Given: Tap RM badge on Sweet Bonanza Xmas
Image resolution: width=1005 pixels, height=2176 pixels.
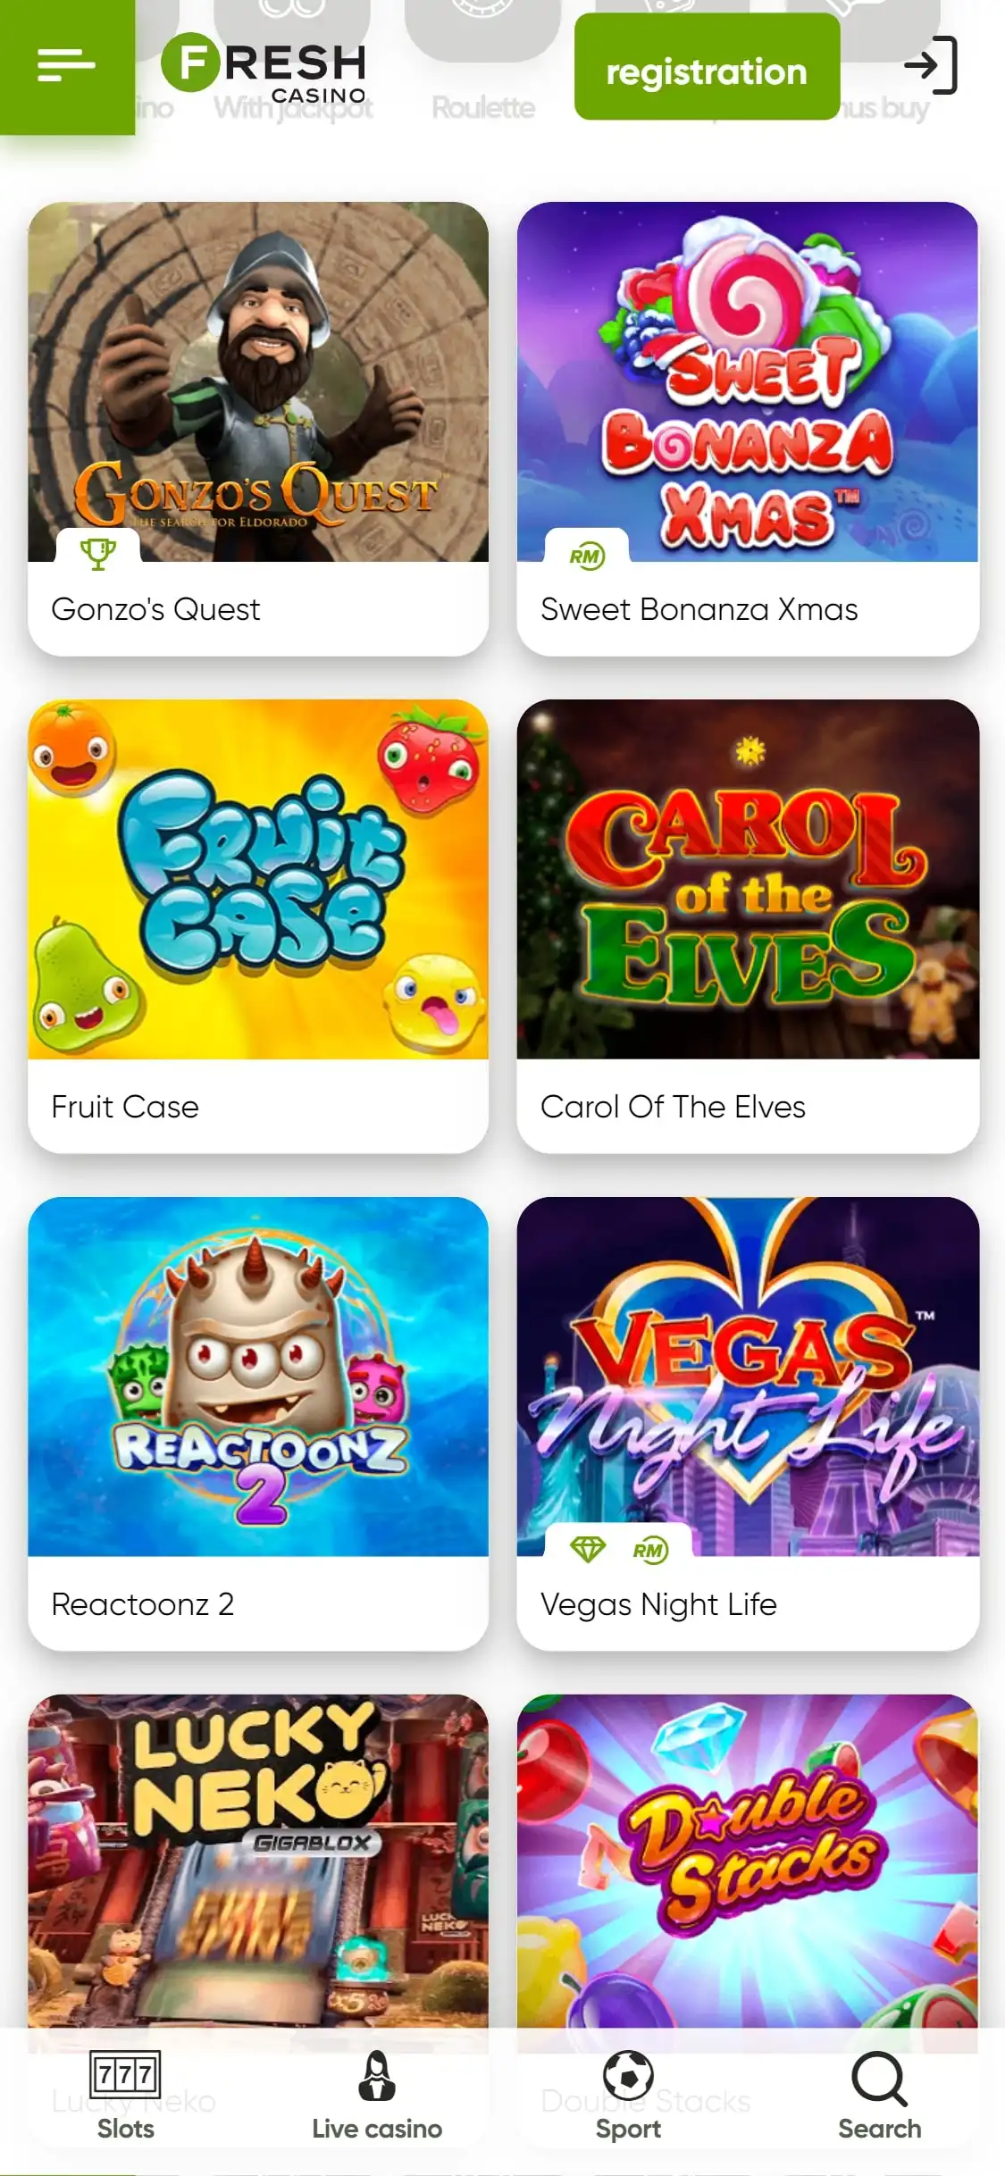Looking at the screenshot, I should [587, 557].
